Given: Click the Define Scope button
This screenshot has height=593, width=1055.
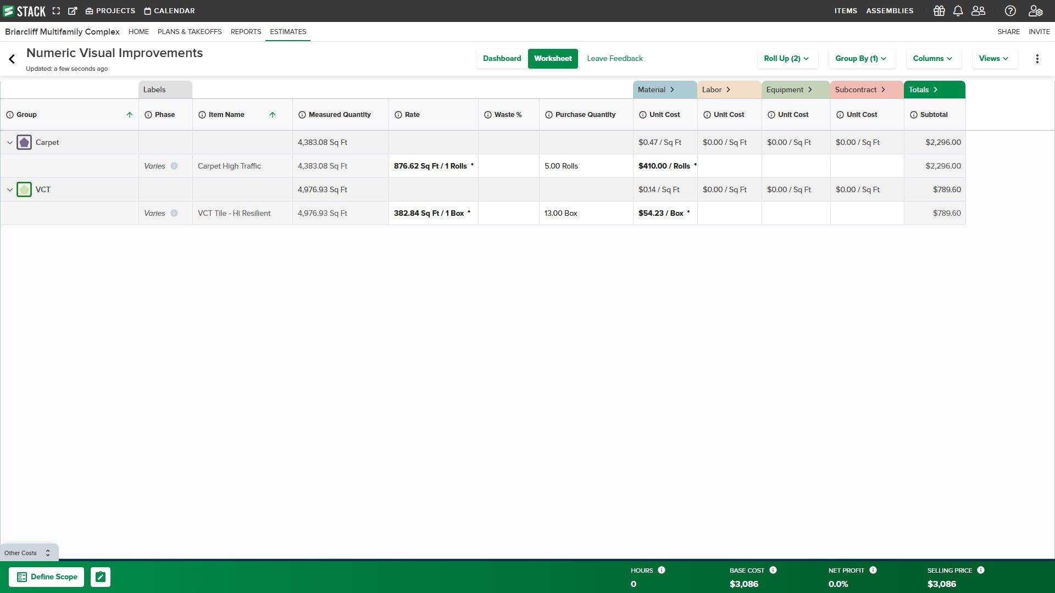Looking at the screenshot, I should pyautogui.click(x=47, y=577).
